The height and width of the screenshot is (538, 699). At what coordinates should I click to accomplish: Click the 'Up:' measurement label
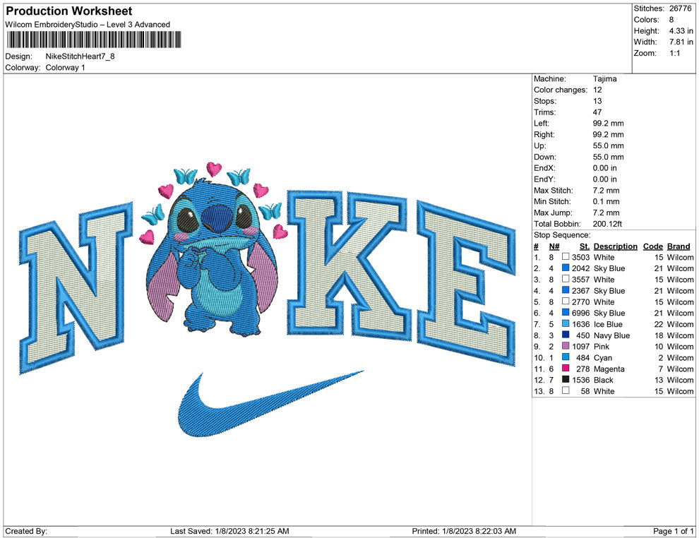tap(539, 145)
